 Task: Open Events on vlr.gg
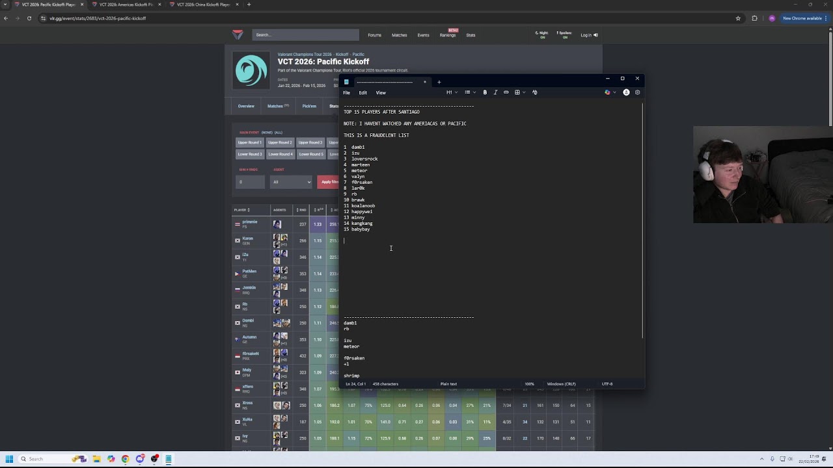coord(423,35)
